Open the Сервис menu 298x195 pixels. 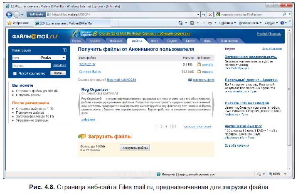tap(271, 23)
